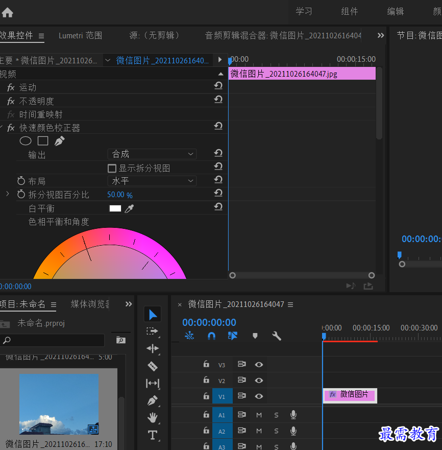
Task: Expand the 拆分视图百分比 property
Action: pos(8,194)
